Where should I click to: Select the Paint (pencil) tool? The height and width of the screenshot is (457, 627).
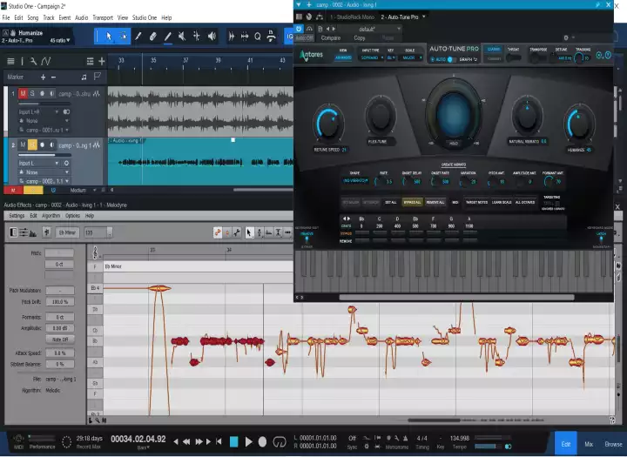click(167, 37)
